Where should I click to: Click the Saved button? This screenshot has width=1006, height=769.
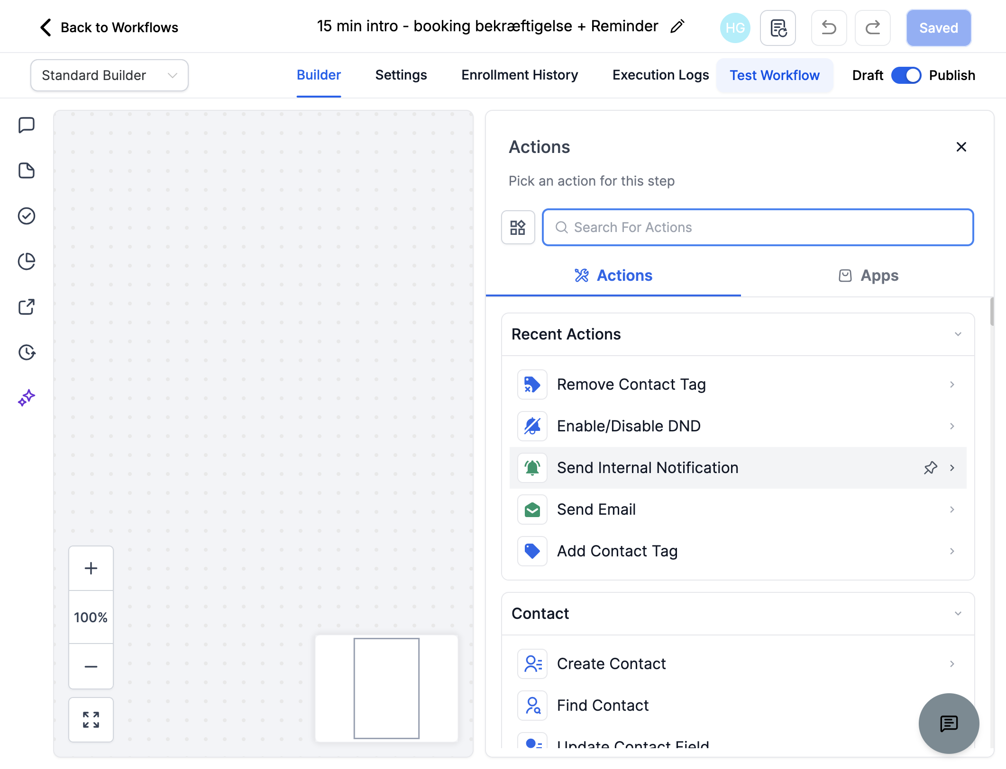coord(939,28)
